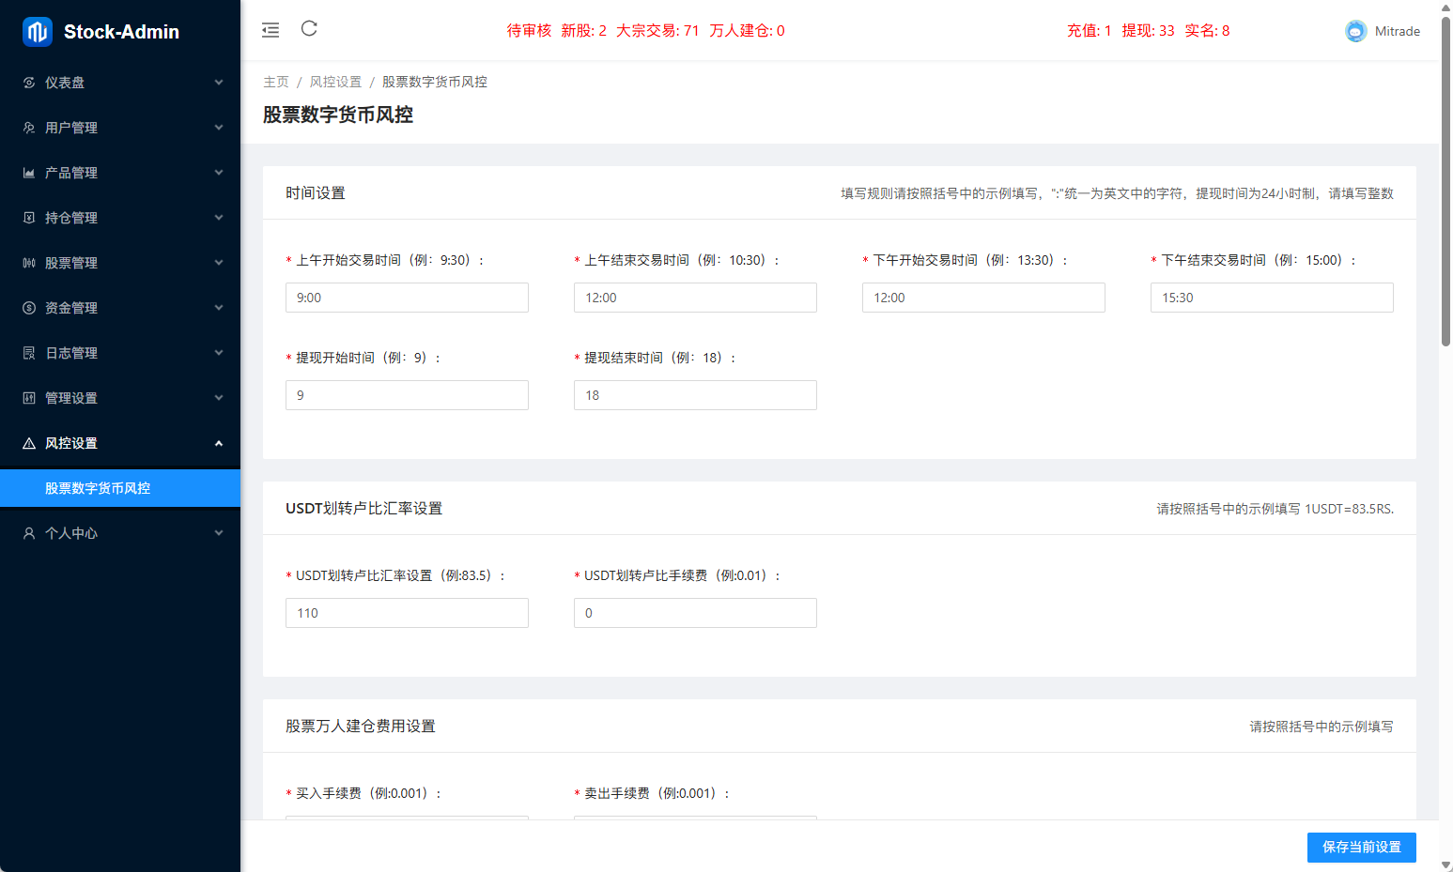Click the refresh page icon
This screenshot has height=872, width=1453.
tap(309, 28)
